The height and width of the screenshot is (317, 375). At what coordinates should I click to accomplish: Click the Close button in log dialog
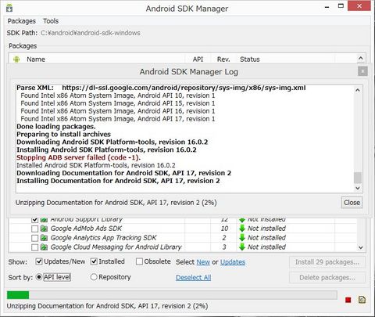352,203
